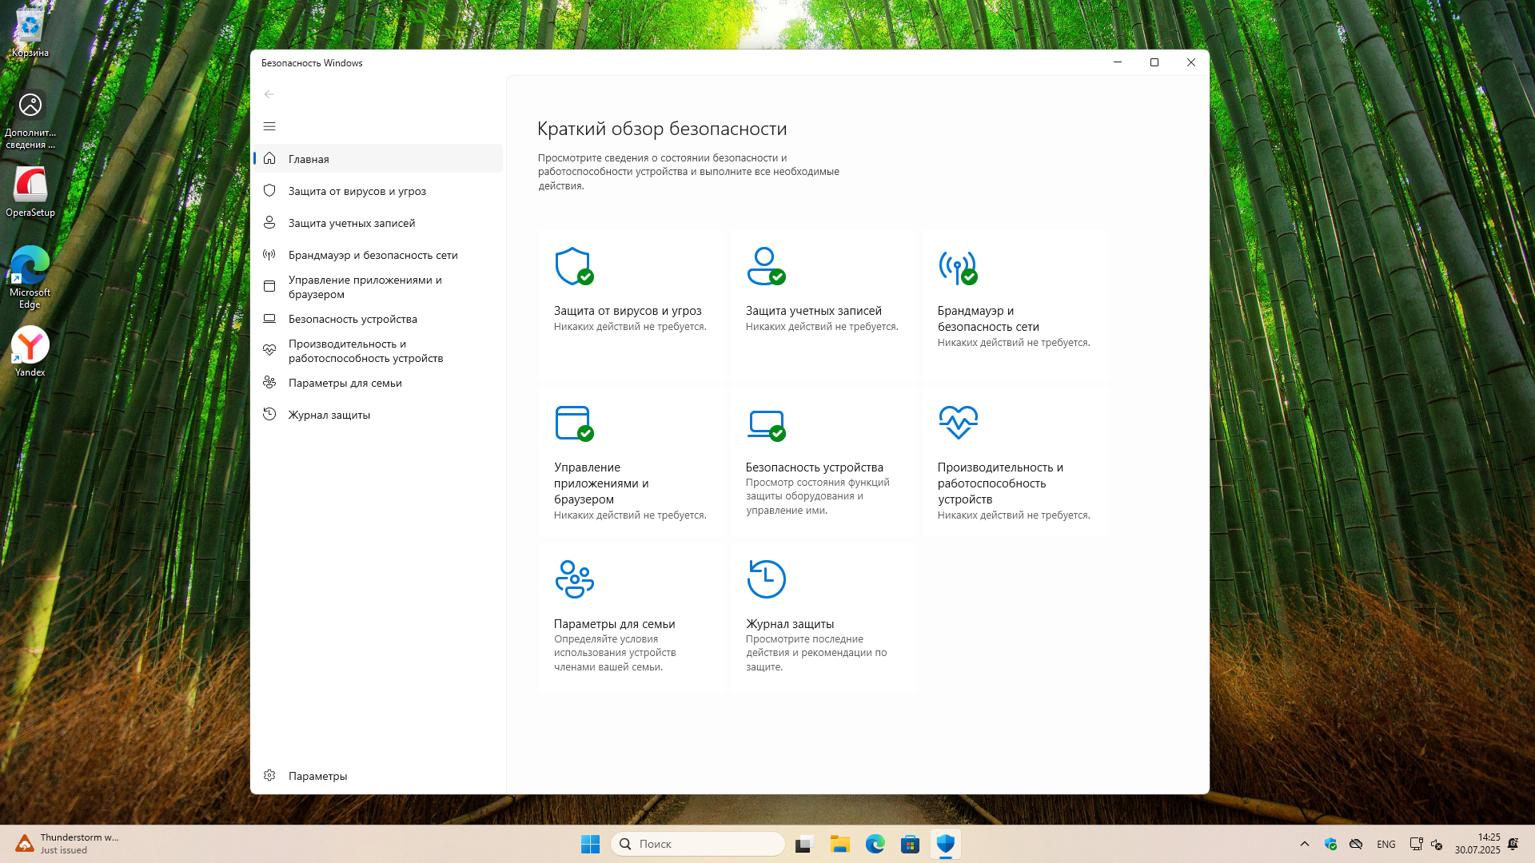Click the app and browser control tile icon
1535x863 pixels.
point(573,423)
